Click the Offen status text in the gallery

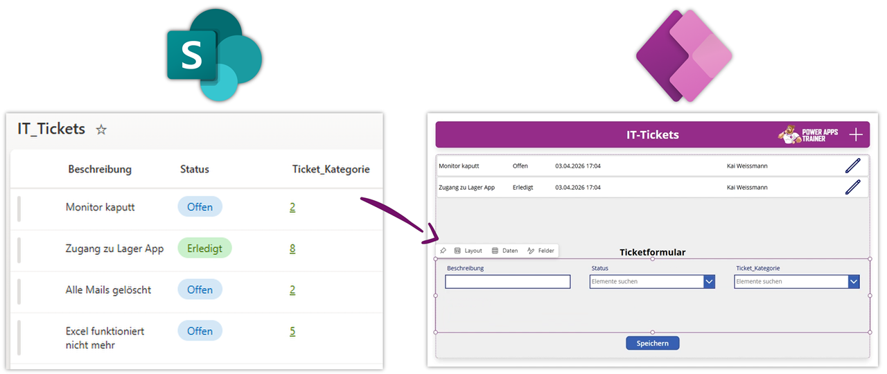(520, 166)
